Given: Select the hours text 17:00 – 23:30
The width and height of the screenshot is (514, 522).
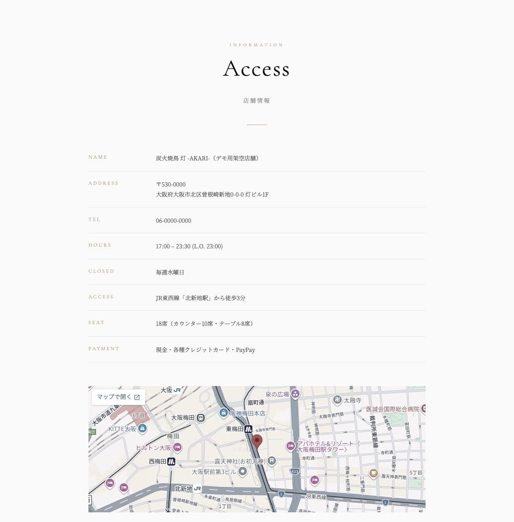Looking at the screenshot, I should 173,246.
